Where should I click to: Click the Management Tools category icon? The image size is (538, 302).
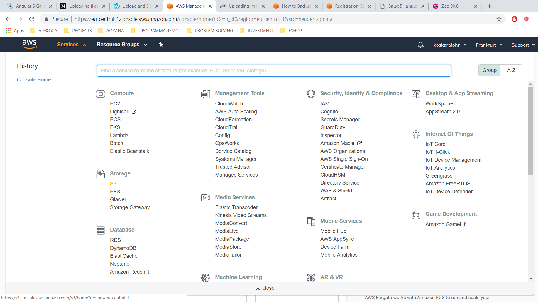click(x=206, y=94)
